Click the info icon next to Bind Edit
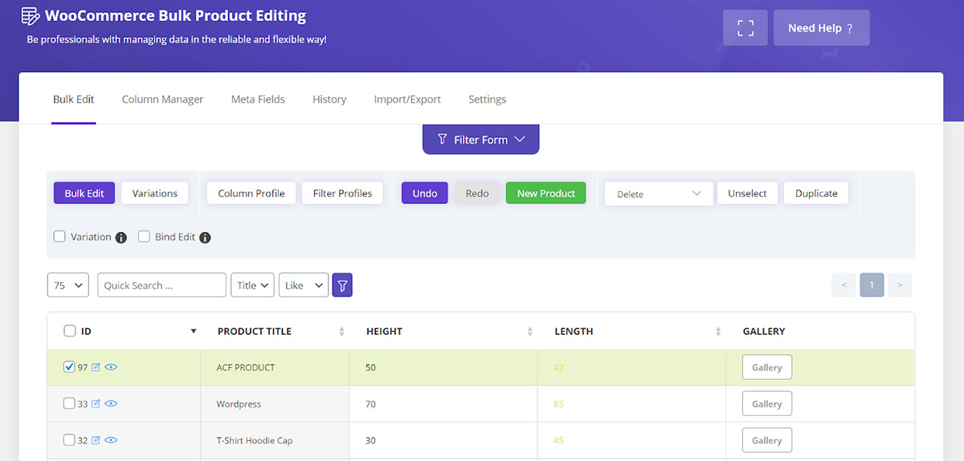This screenshot has height=461, width=964. pos(205,238)
